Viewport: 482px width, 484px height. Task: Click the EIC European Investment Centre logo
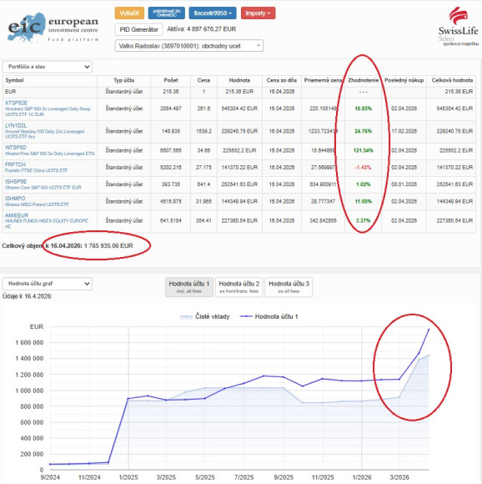pyautogui.click(x=53, y=28)
